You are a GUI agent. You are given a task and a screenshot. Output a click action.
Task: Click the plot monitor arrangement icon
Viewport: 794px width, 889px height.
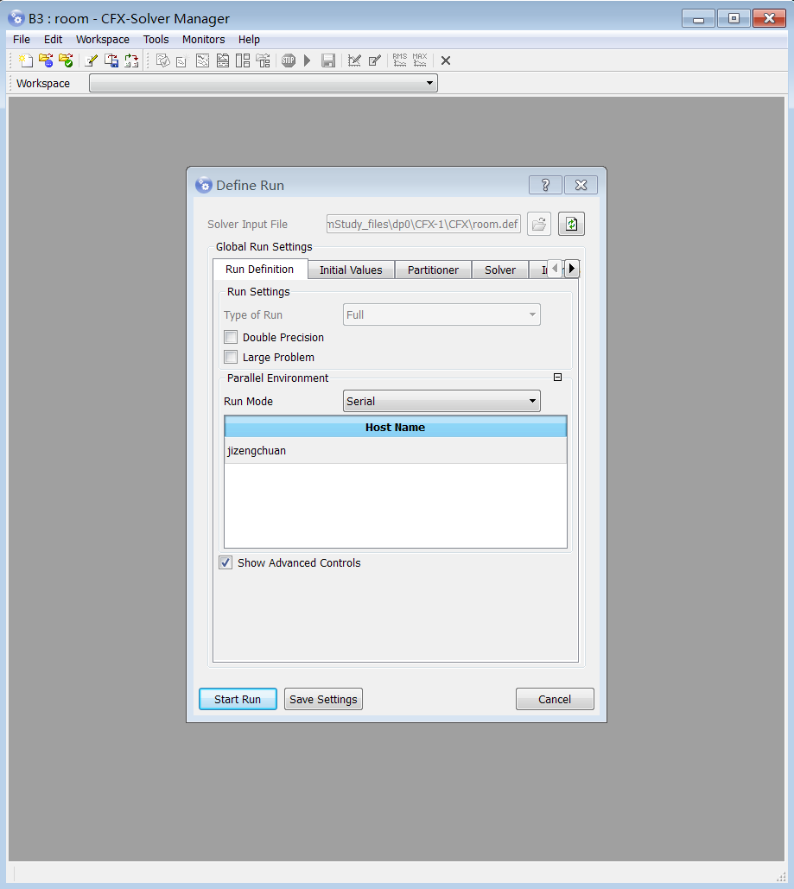click(x=202, y=60)
